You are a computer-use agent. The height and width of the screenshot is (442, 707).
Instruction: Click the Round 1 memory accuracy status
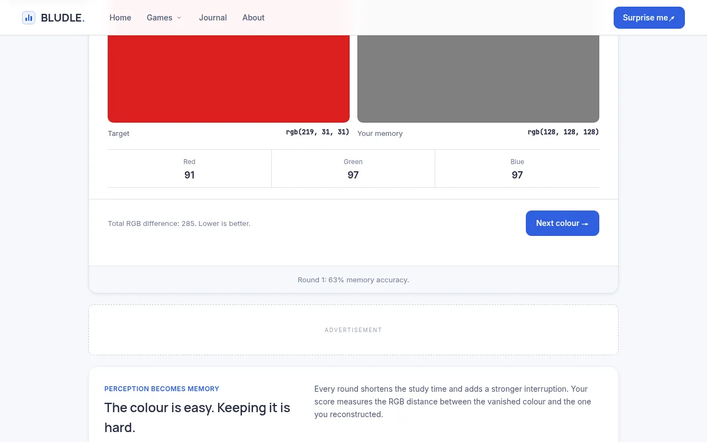(353, 280)
